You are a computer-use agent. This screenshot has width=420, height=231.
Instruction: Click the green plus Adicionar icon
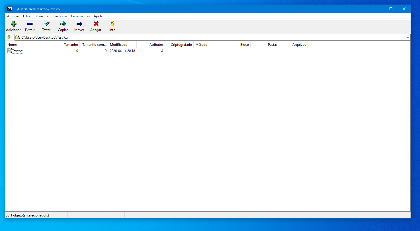13,24
